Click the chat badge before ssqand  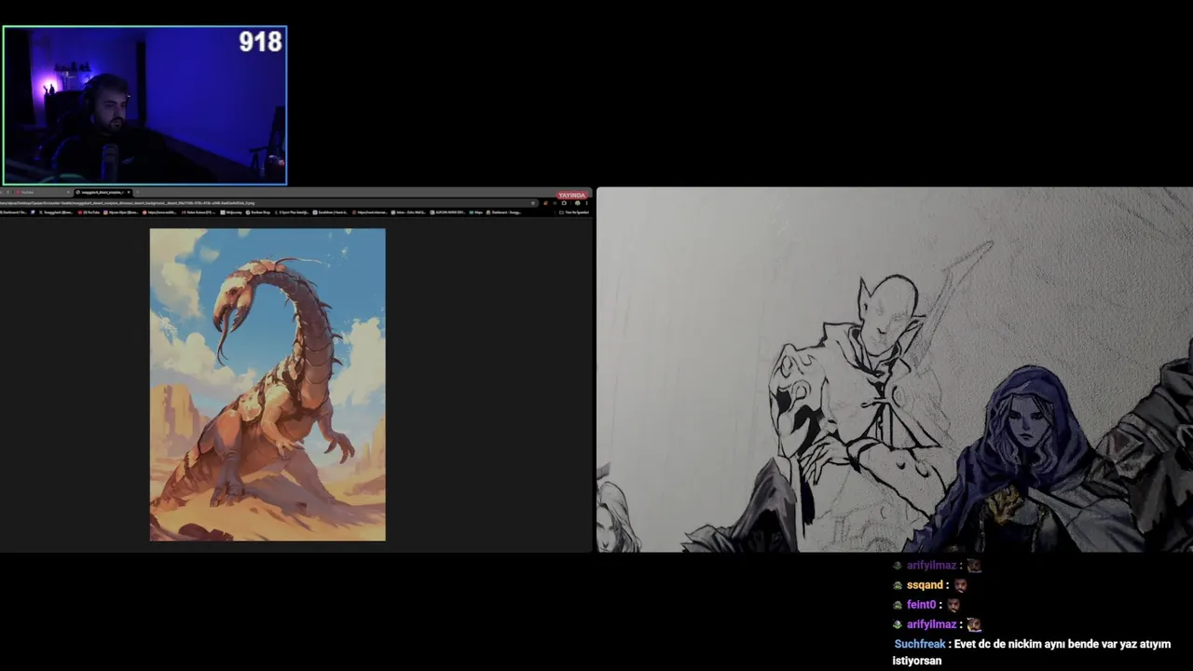coord(898,585)
